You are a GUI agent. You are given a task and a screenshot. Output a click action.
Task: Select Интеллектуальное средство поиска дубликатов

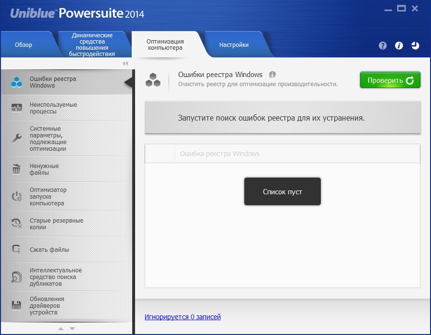[67, 277]
